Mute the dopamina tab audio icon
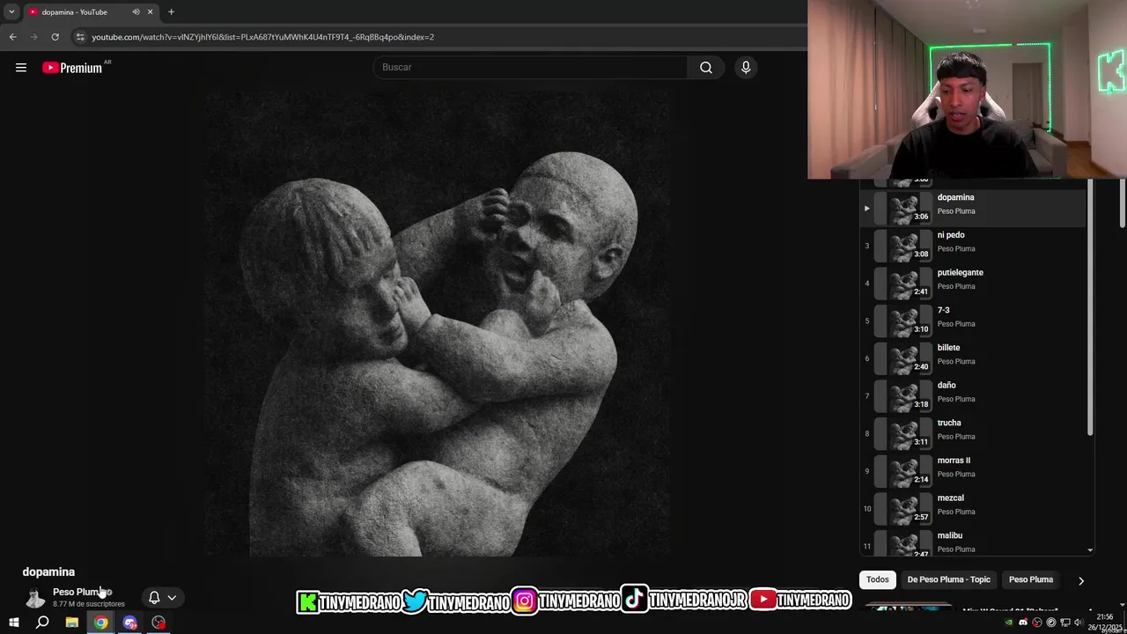 pyautogui.click(x=136, y=11)
